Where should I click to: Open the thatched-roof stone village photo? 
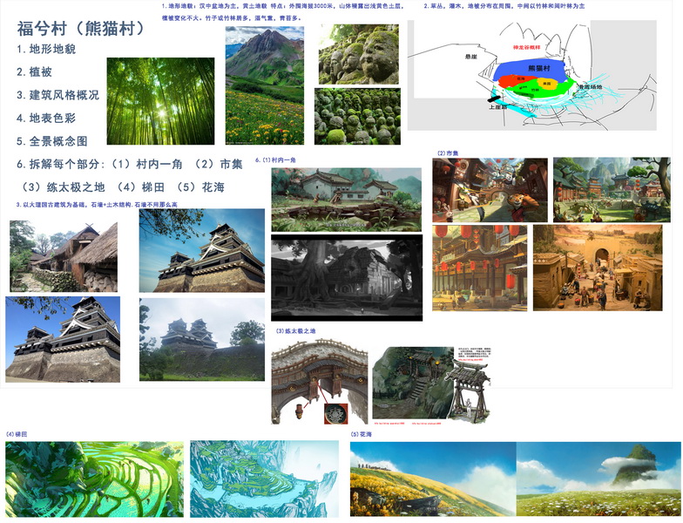[x=64, y=256]
